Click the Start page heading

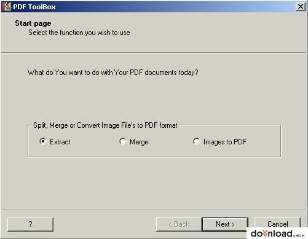(33, 23)
